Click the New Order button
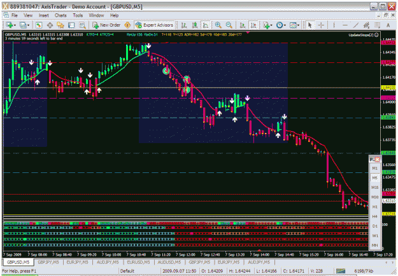Viewport: 398px width, 276px height. pyautogui.click(x=106, y=25)
